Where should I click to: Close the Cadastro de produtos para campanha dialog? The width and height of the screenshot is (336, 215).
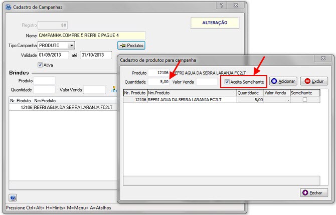click(323, 58)
